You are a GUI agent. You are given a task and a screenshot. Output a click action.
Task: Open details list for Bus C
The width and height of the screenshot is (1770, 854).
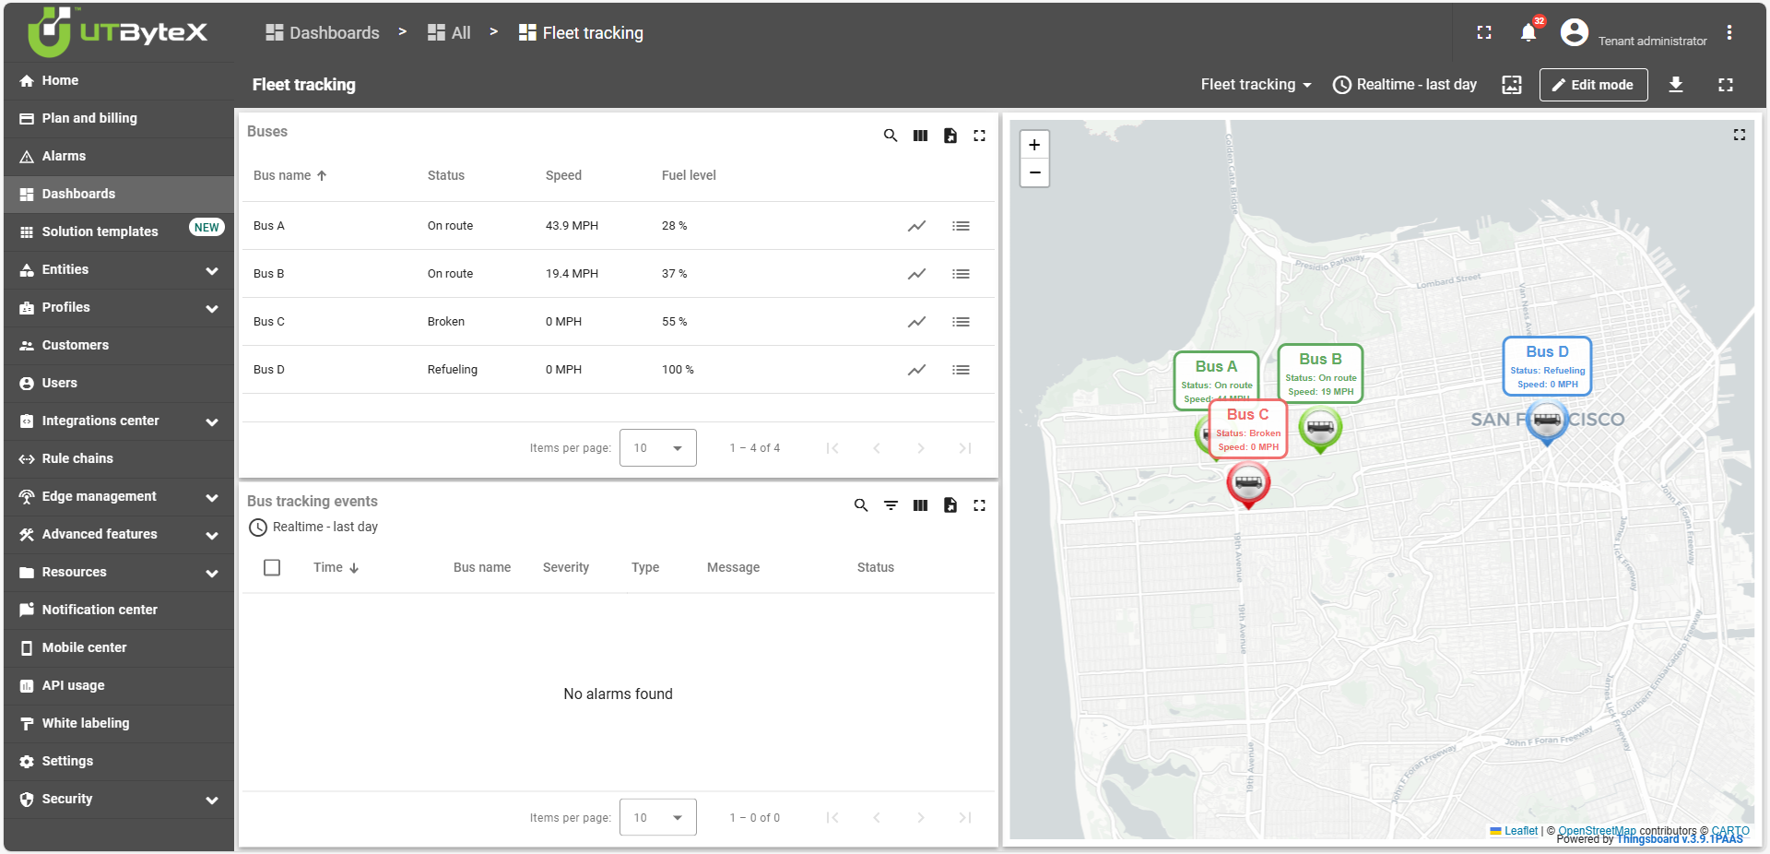pyautogui.click(x=962, y=322)
